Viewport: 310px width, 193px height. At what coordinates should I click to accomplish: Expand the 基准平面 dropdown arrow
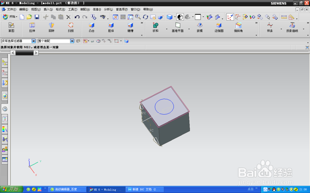click(189, 29)
